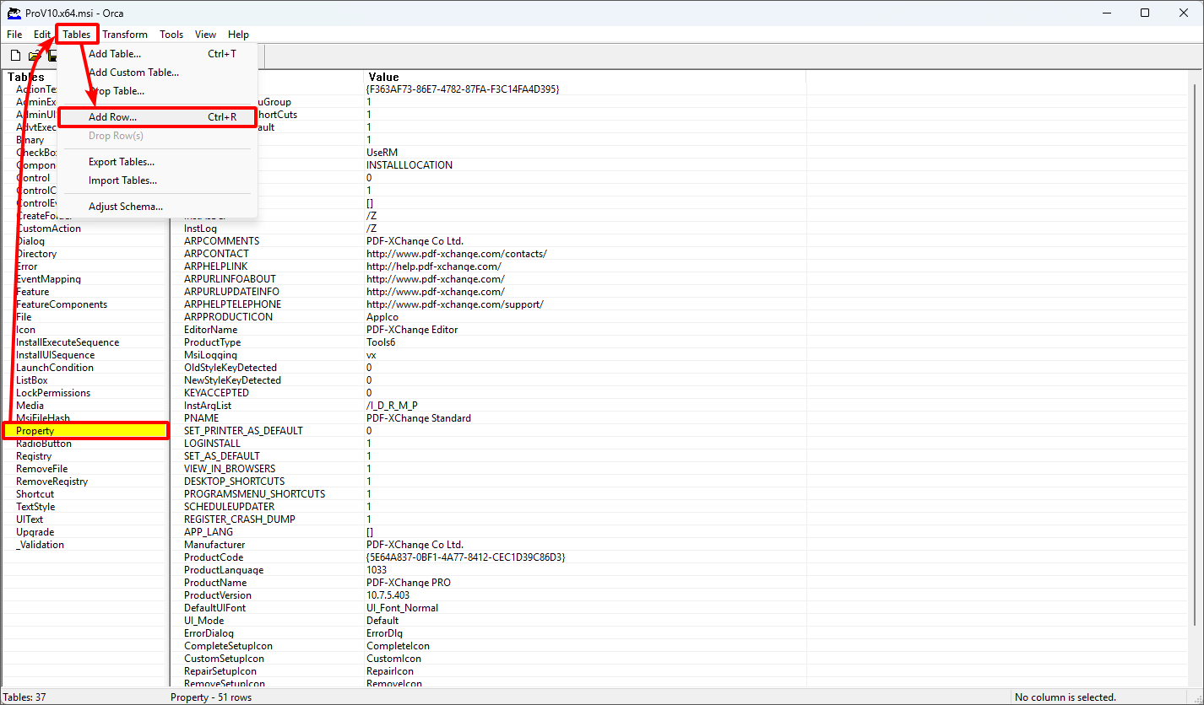The height and width of the screenshot is (705, 1204).
Task: Click the INSTALLLOCATION value cell
Action: point(409,165)
